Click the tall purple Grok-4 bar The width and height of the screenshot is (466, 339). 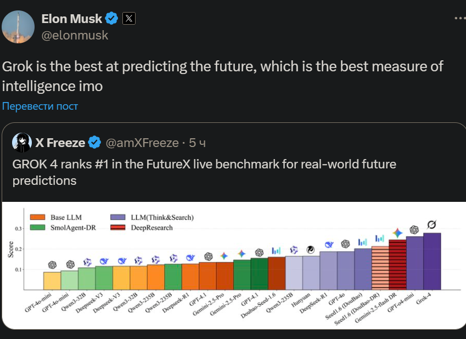pos(432,261)
